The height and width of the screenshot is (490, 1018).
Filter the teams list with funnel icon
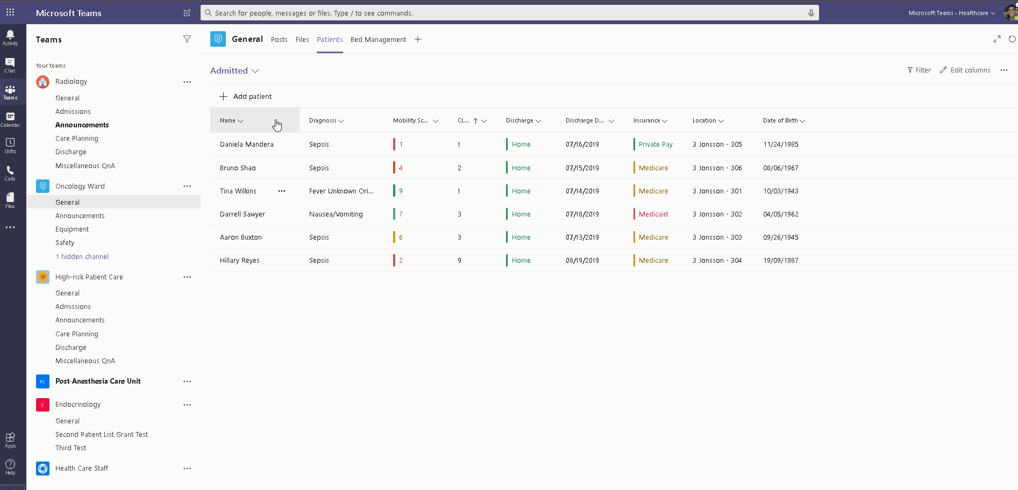pos(187,39)
